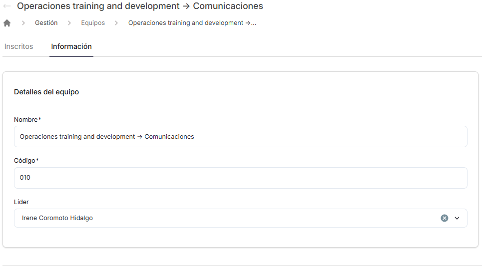The image size is (482, 268).
Task: Click breadcrumb chevron after home icon
Action: click(x=23, y=23)
